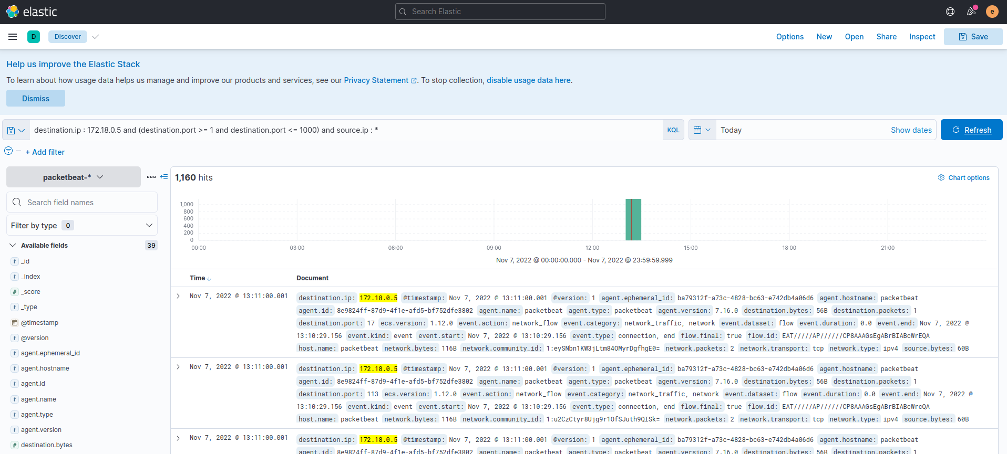Select agent.hostname field
The width and height of the screenshot is (1007, 454).
click(x=45, y=368)
